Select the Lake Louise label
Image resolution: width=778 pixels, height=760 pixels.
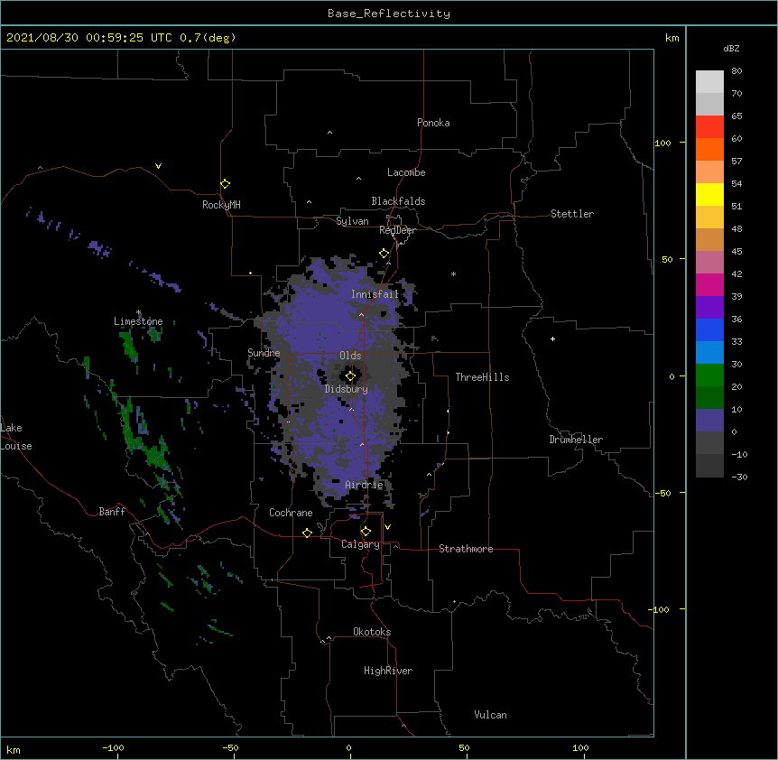coord(15,437)
